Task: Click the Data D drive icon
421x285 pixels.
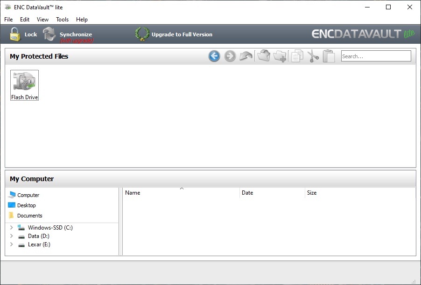Action: tap(21, 236)
